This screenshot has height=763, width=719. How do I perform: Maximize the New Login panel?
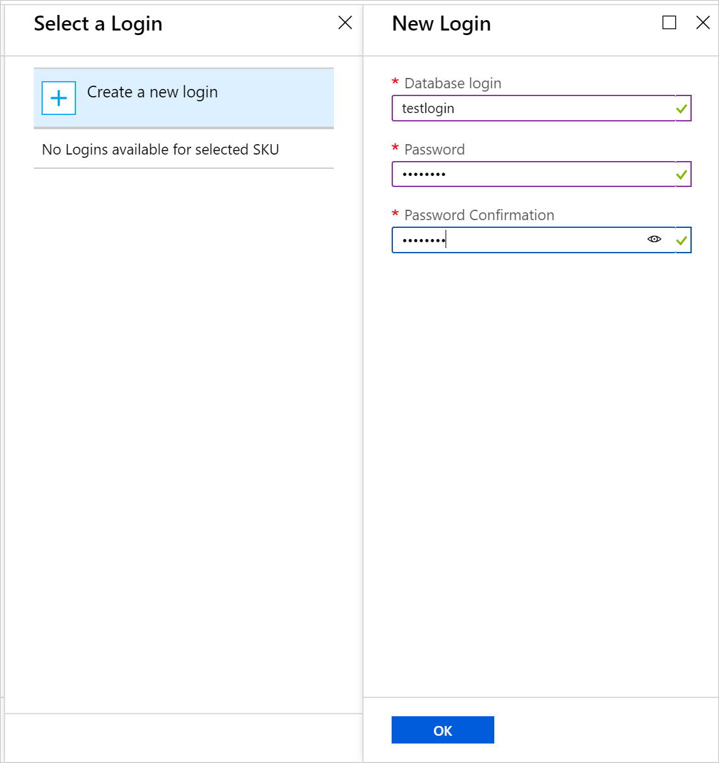click(x=670, y=22)
